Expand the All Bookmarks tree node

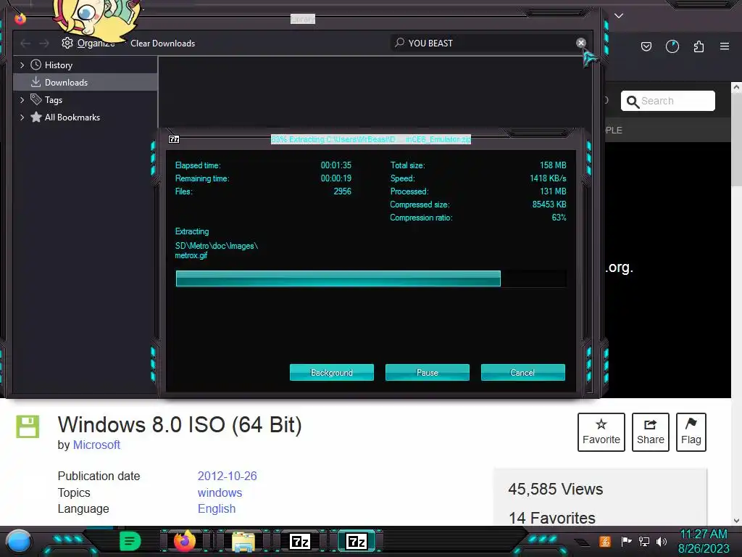(22, 117)
